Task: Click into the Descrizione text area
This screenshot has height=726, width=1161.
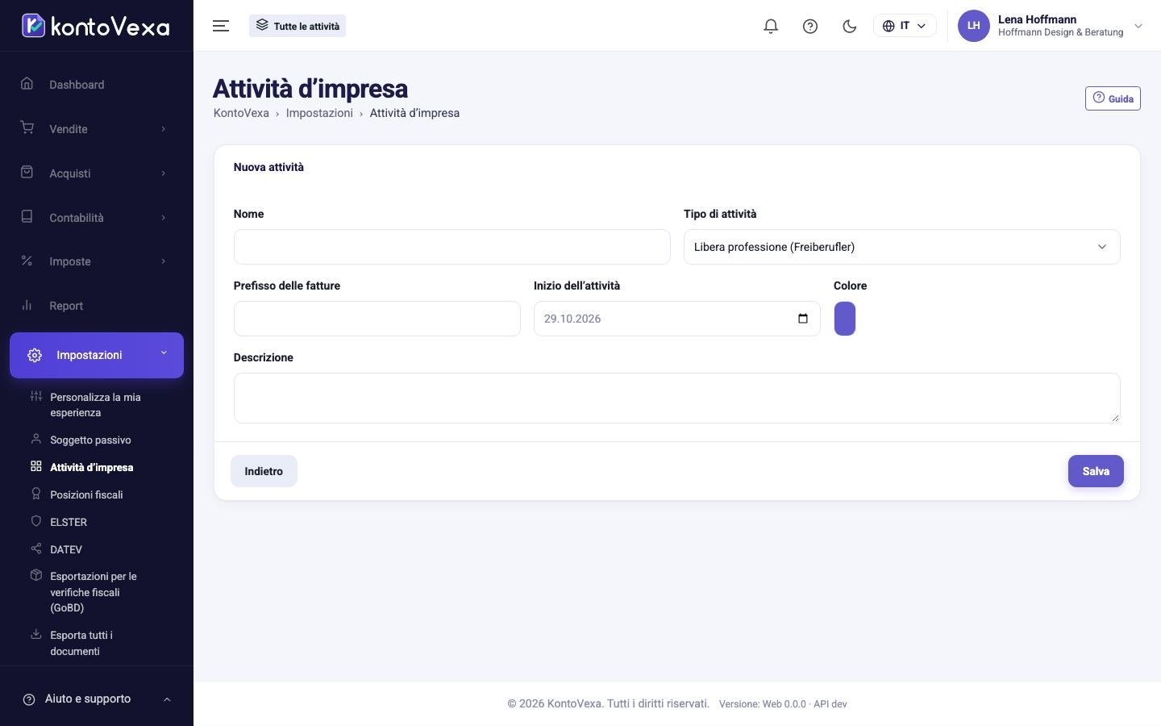Action: [676, 398]
